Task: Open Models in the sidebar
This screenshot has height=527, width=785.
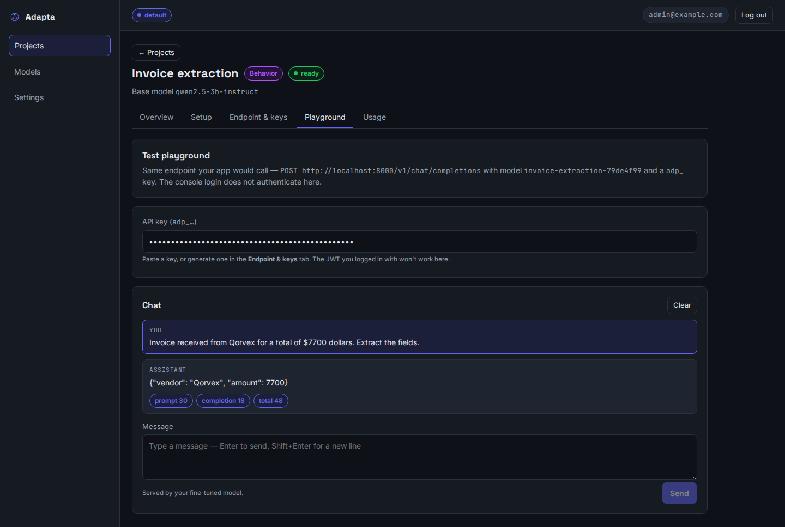Action: [59, 72]
